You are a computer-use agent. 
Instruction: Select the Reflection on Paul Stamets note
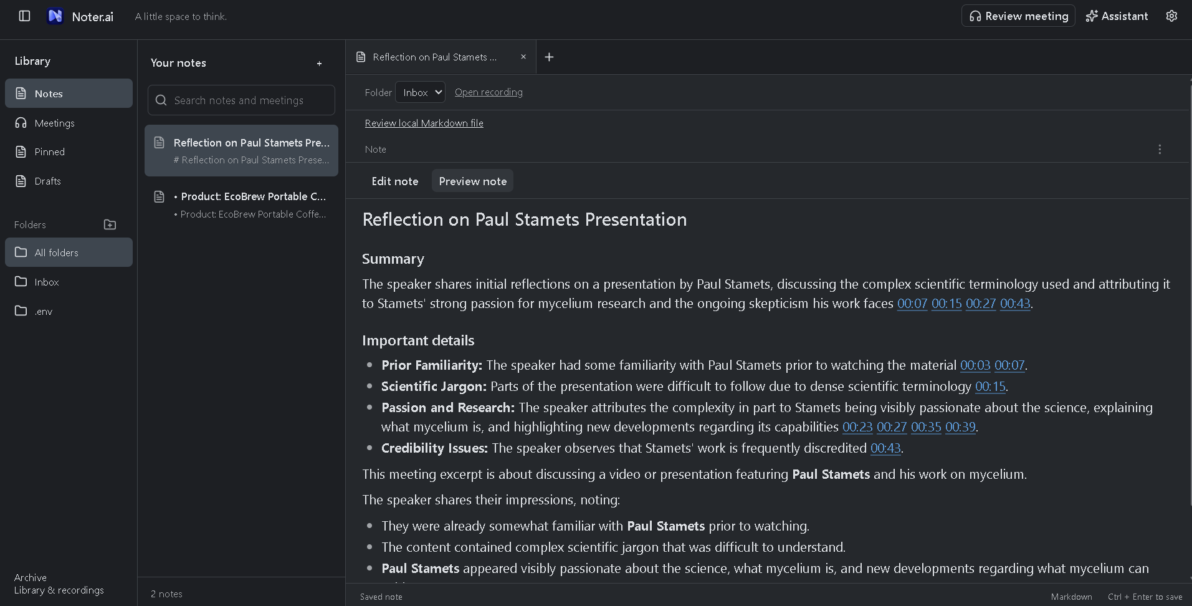tap(241, 151)
